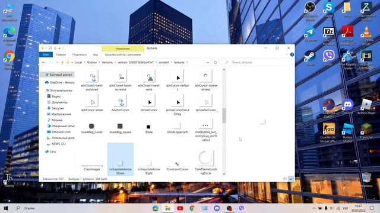Open OneDrive - Personal in navigation pane
380x213 pixels.
coord(59,82)
